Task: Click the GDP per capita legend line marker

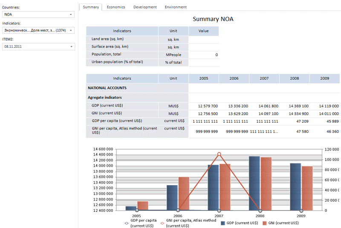Action: point(126,223)
